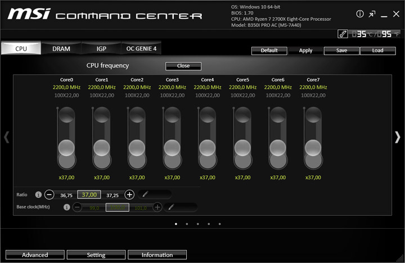Open the Setting section
The image size is (405, 263).
click(96, 255)
